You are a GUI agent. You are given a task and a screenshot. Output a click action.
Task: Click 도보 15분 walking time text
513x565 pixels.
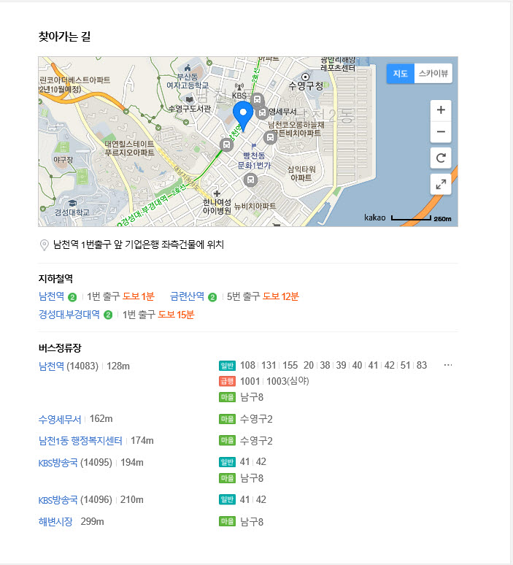(176, 315)
